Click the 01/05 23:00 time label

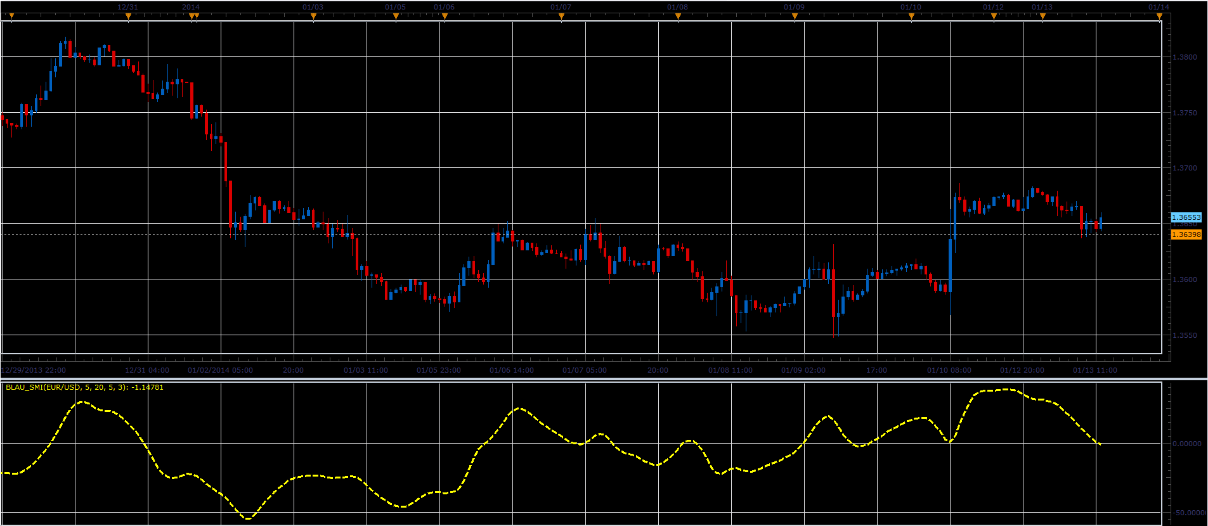click(439, 370)
